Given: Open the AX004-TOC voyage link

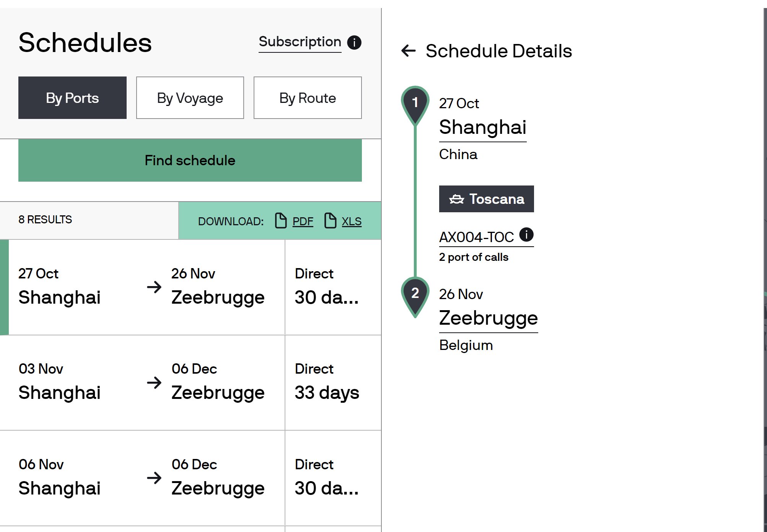Looking at the screenshot, I should tap(476, 237).
